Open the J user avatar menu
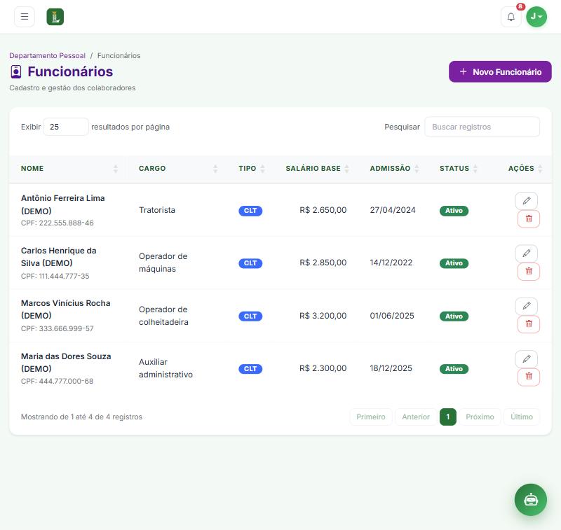This screenshot has height=530, width=561. point(536,17)
